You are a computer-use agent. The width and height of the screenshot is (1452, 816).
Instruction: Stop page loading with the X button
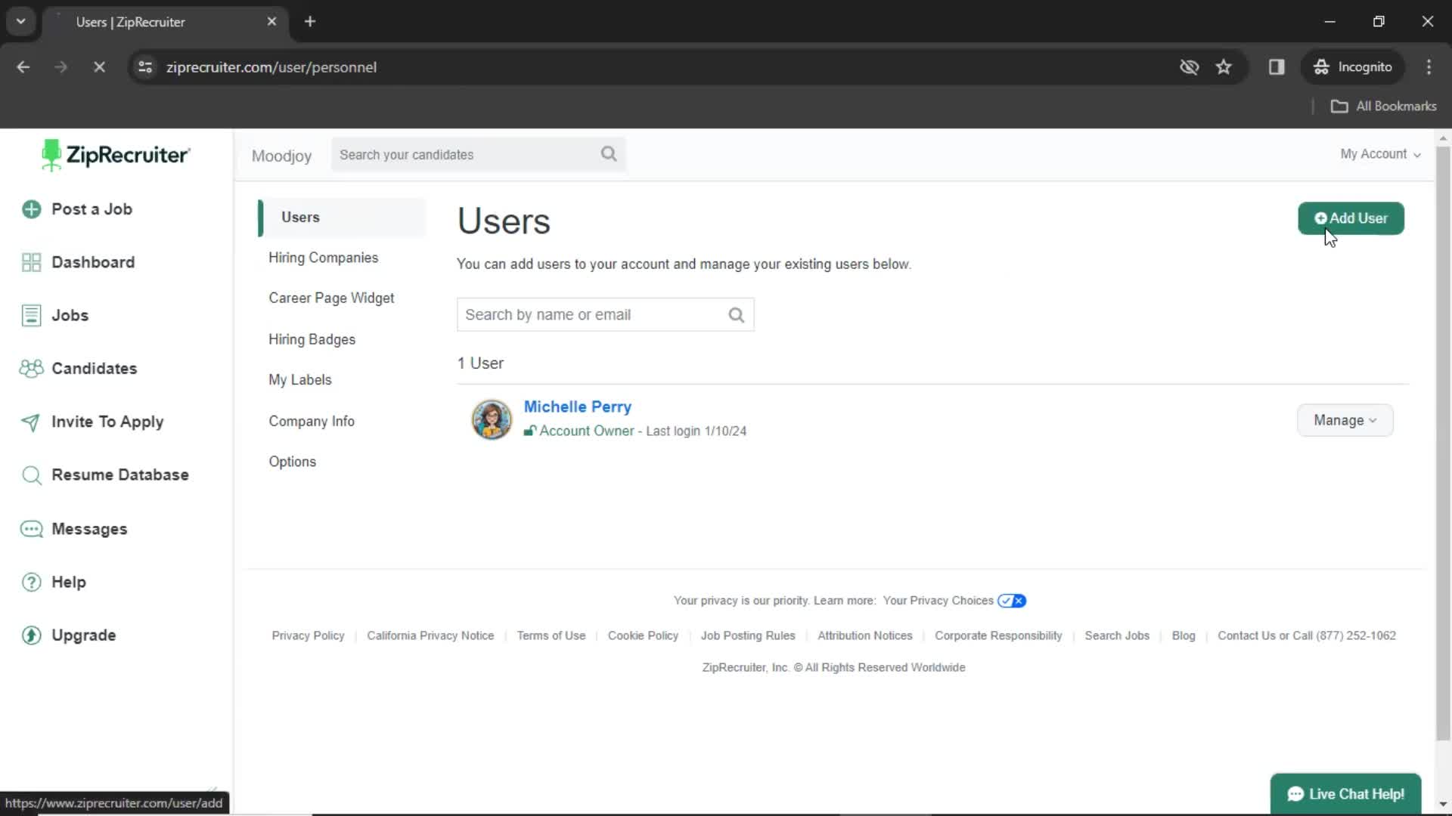point(99,67)
